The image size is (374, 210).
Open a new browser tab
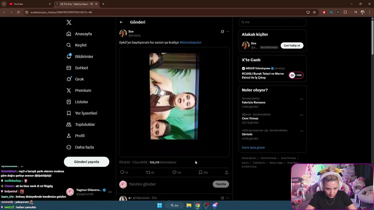click(103, 4)
